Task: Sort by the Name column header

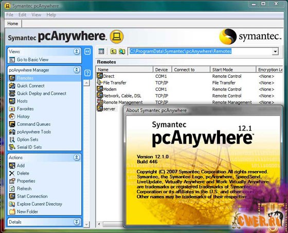Action: pyautogui.click(x=124, y=70)
